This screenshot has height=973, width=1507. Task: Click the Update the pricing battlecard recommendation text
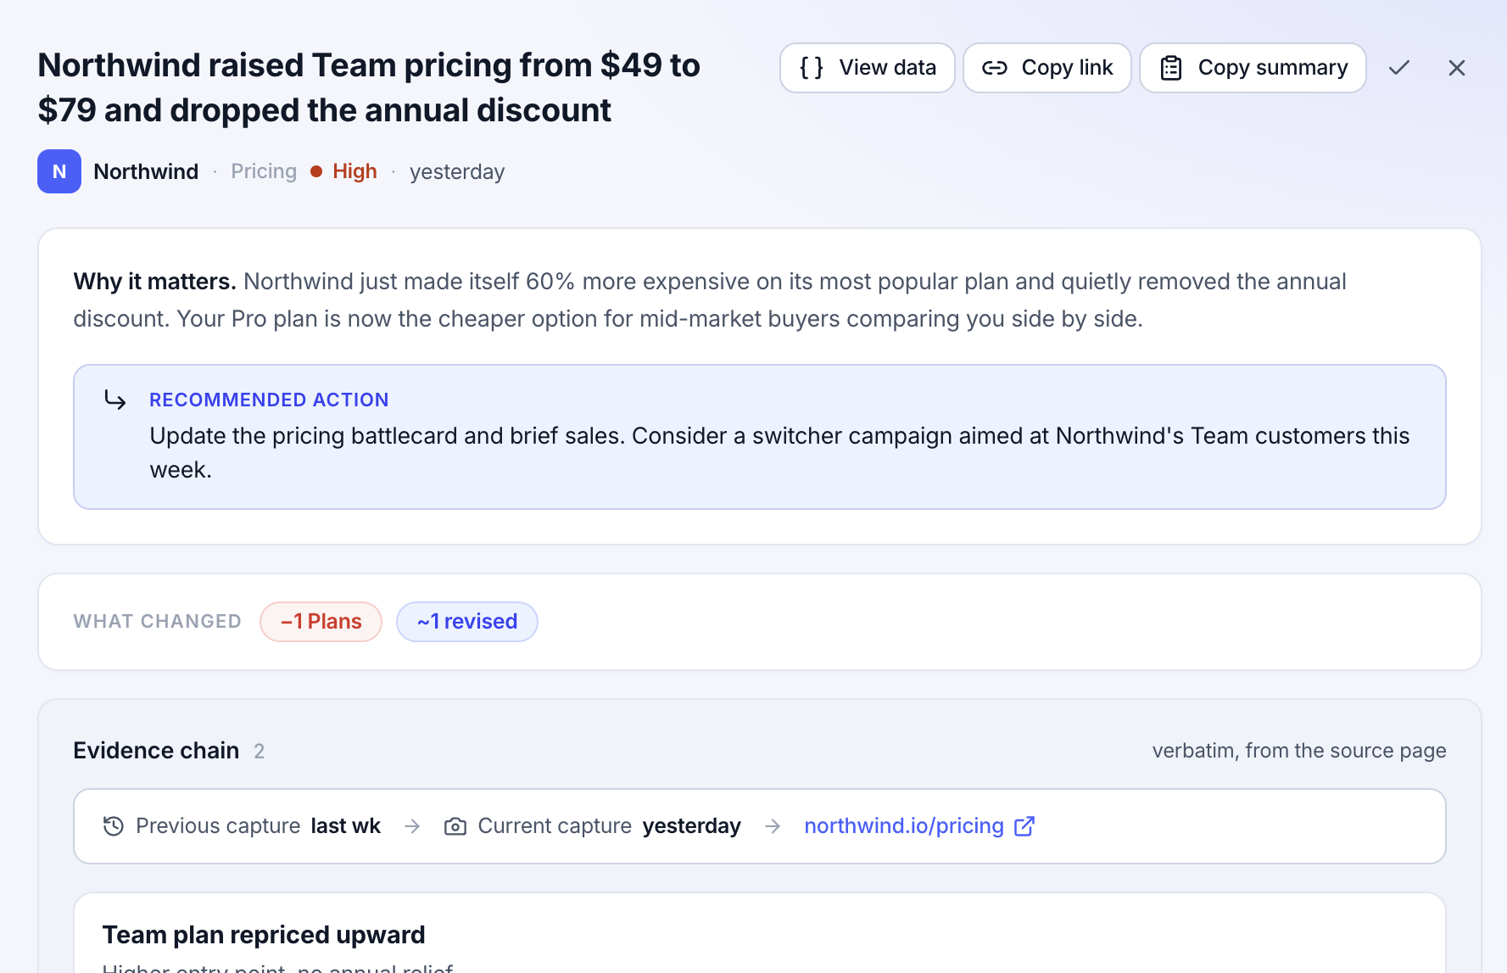pos(779,453)
